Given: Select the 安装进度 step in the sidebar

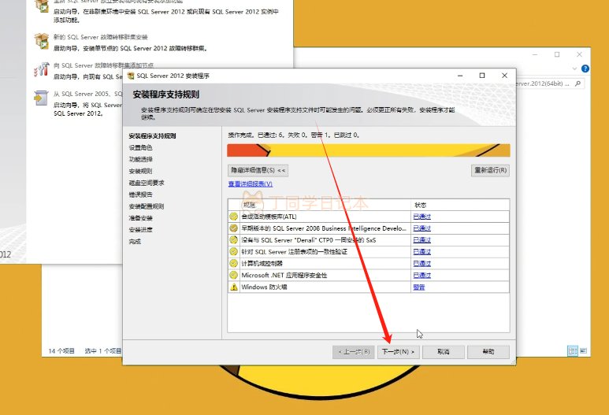Looking at the screenshot, I should click(x=140, y=230).
